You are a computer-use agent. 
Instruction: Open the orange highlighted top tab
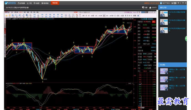click(x=55, y=3)
